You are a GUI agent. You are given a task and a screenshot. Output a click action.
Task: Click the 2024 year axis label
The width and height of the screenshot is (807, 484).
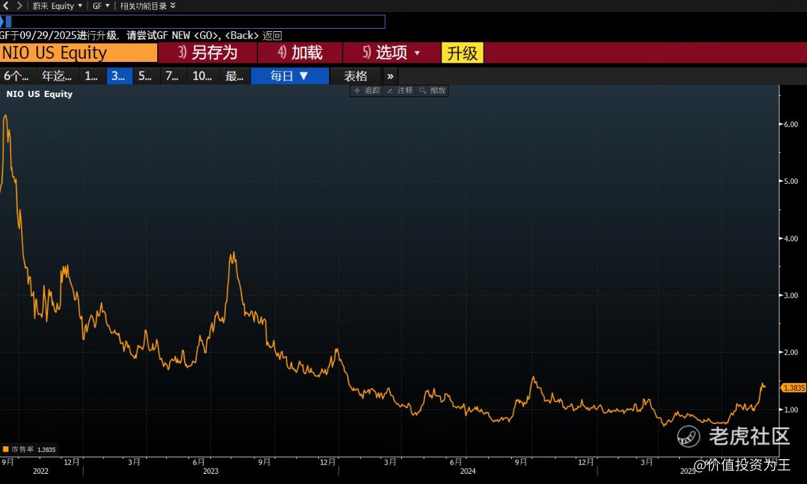[x=468, y=471]
